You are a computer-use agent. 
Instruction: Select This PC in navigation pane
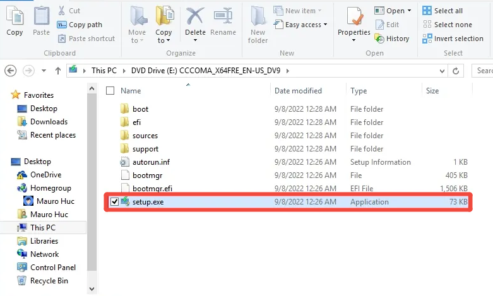pyautogui.click(x=43, y=227)
